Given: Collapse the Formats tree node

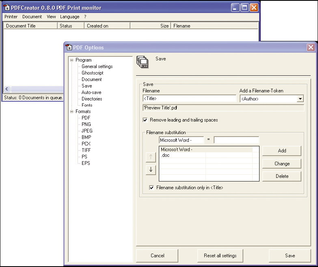Looking at the screenshot, I should tap(71, 111).
